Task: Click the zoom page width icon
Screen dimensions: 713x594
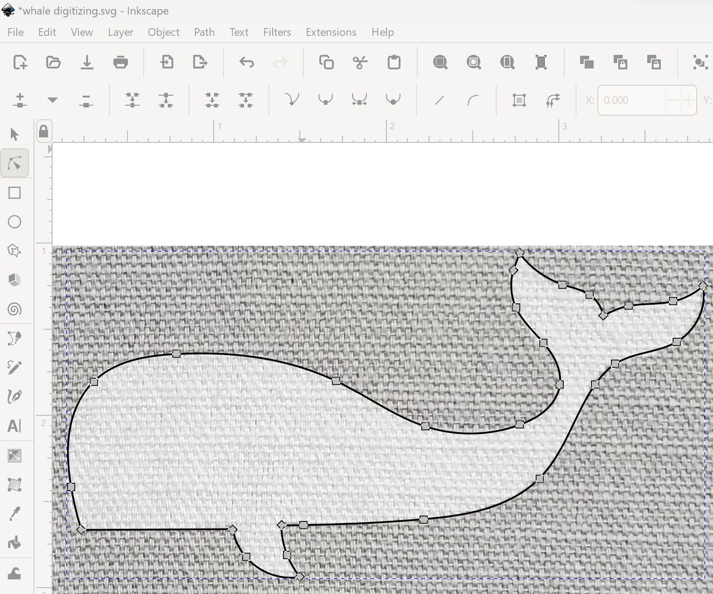Action: 541,62
